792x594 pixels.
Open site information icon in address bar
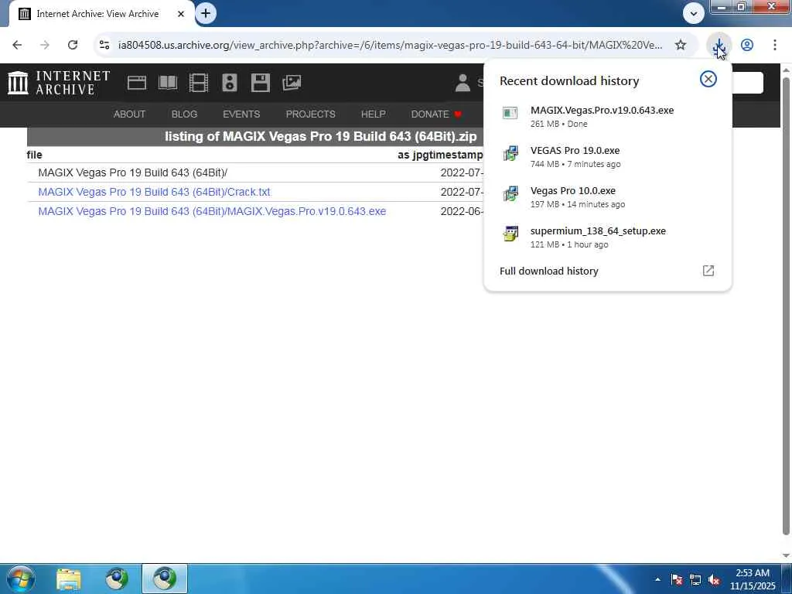(104, 45)
